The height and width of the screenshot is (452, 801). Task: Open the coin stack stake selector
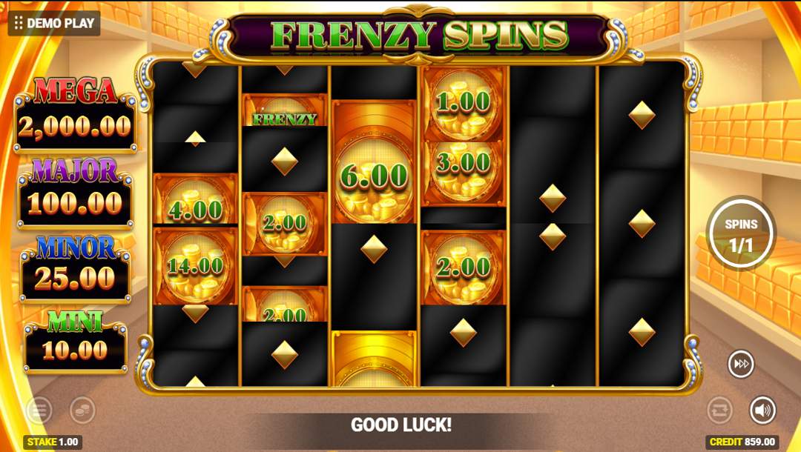(x=82, y=410)
